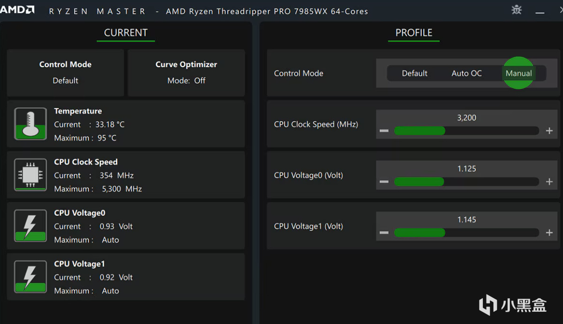
Task: Decrease CPU Clock Speed with minus
Action: click(x=384, y=131)
